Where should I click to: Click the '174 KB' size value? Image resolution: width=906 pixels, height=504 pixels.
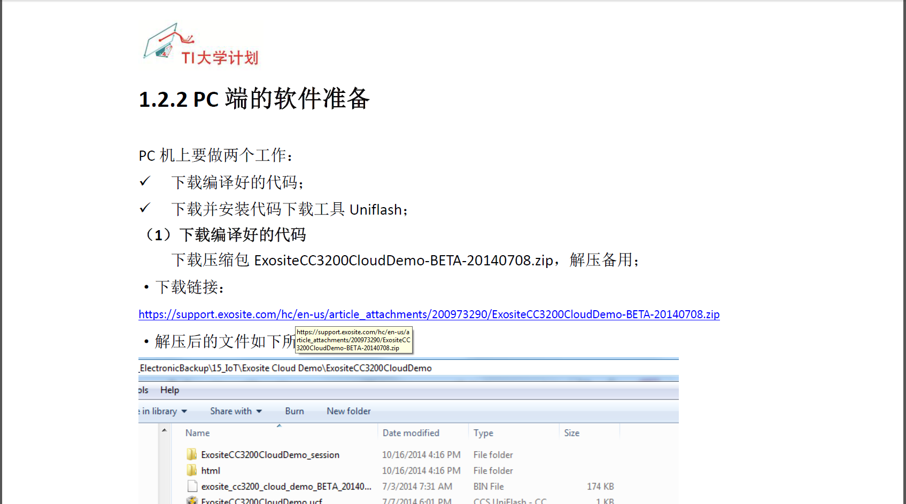point(600,486)
